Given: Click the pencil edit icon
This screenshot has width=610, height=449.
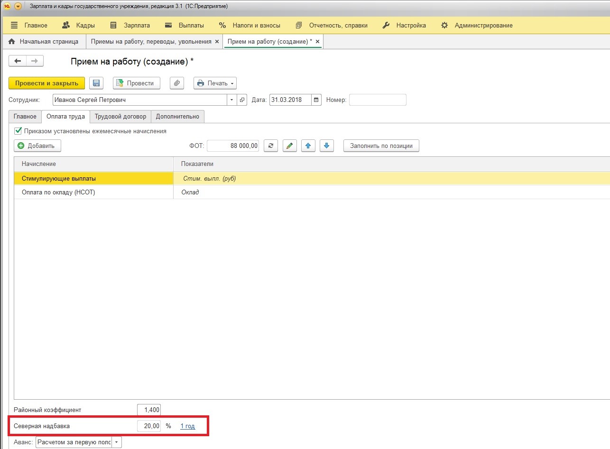Looking at the screenshot, I should point(290,146).
